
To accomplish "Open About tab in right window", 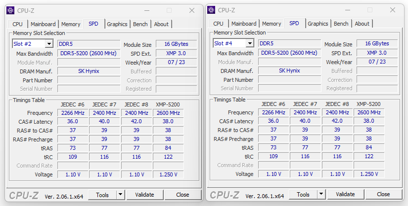I will click(x=362, y=24).
